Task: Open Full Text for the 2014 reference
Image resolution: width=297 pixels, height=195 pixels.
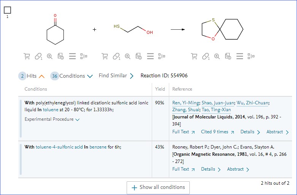Action: [183, 132]
